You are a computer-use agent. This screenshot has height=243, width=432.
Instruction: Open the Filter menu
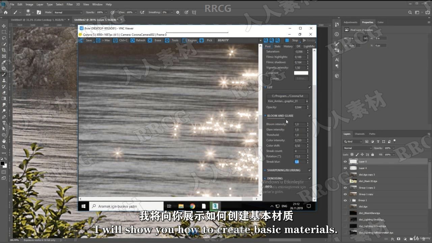pos(70,4)
